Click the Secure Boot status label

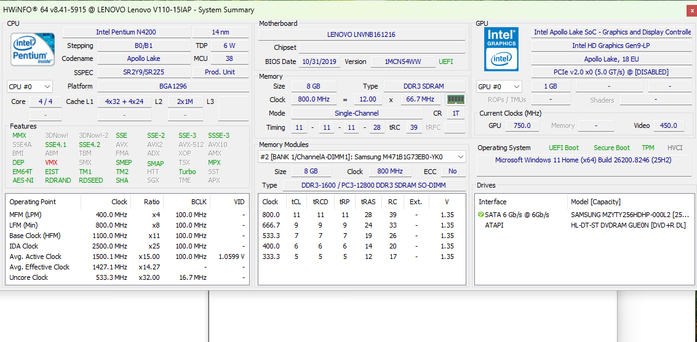611,148
